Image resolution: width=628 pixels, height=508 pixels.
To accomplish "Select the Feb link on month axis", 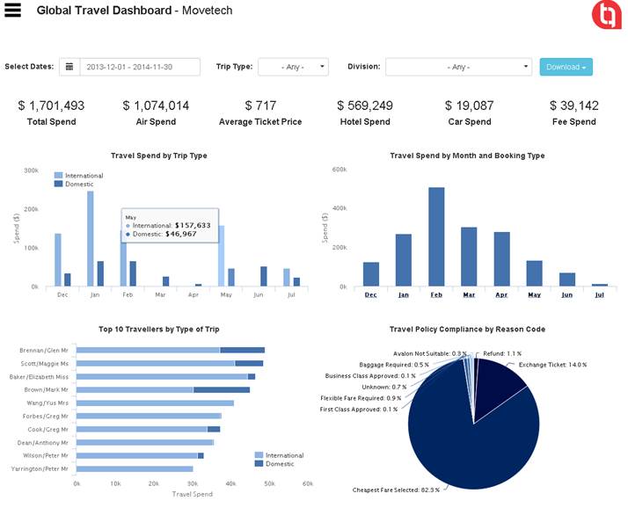I will point(436,295).
